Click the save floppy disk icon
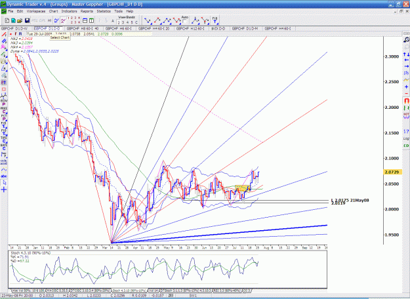The image size is (410, 299). pos(27,20)
